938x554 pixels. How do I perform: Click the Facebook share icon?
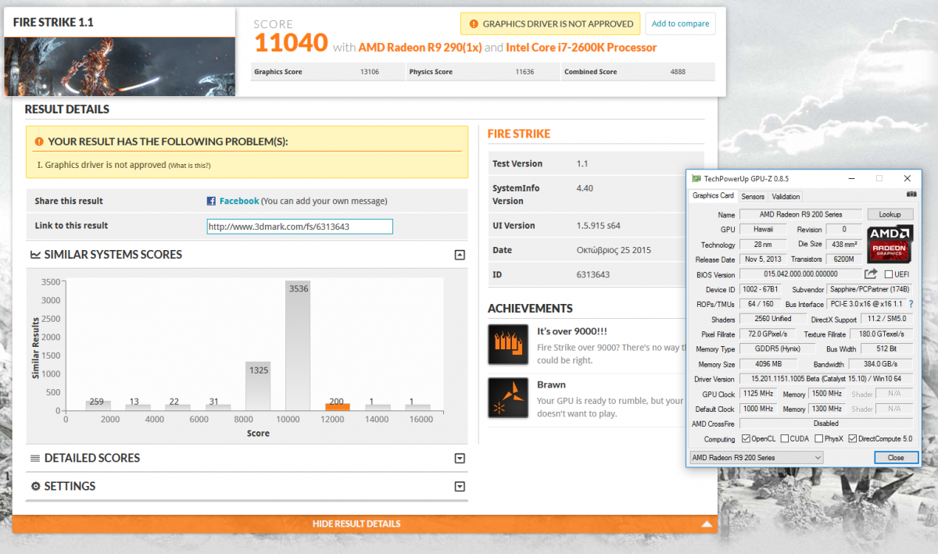(211, 201)
